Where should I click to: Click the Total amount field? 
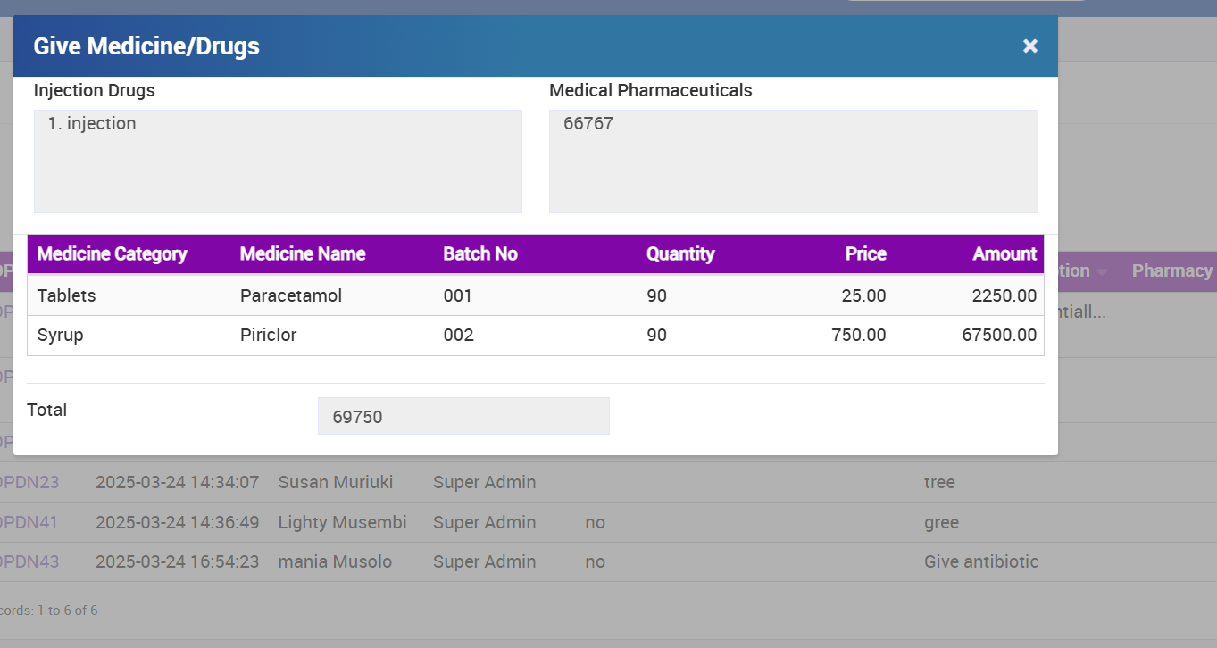pos(463,416)
